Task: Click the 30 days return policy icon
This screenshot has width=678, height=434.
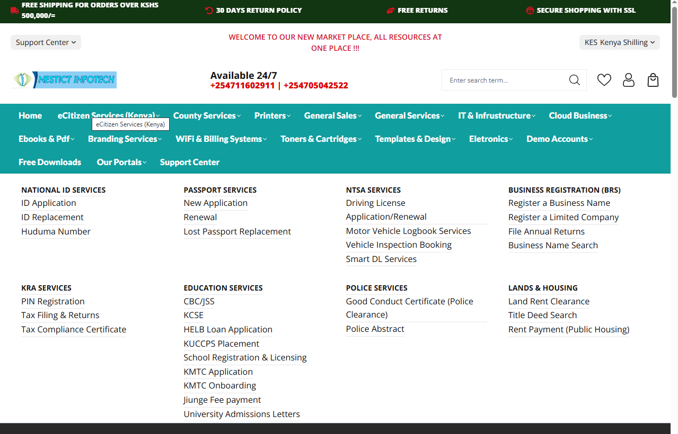Action: pos(209,11)
